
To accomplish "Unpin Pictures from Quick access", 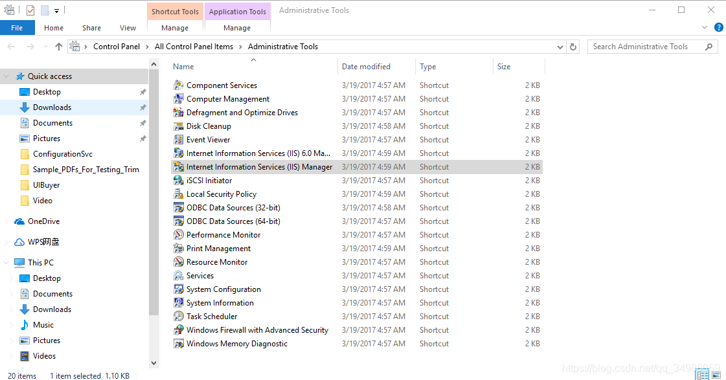I will point(142,139).
